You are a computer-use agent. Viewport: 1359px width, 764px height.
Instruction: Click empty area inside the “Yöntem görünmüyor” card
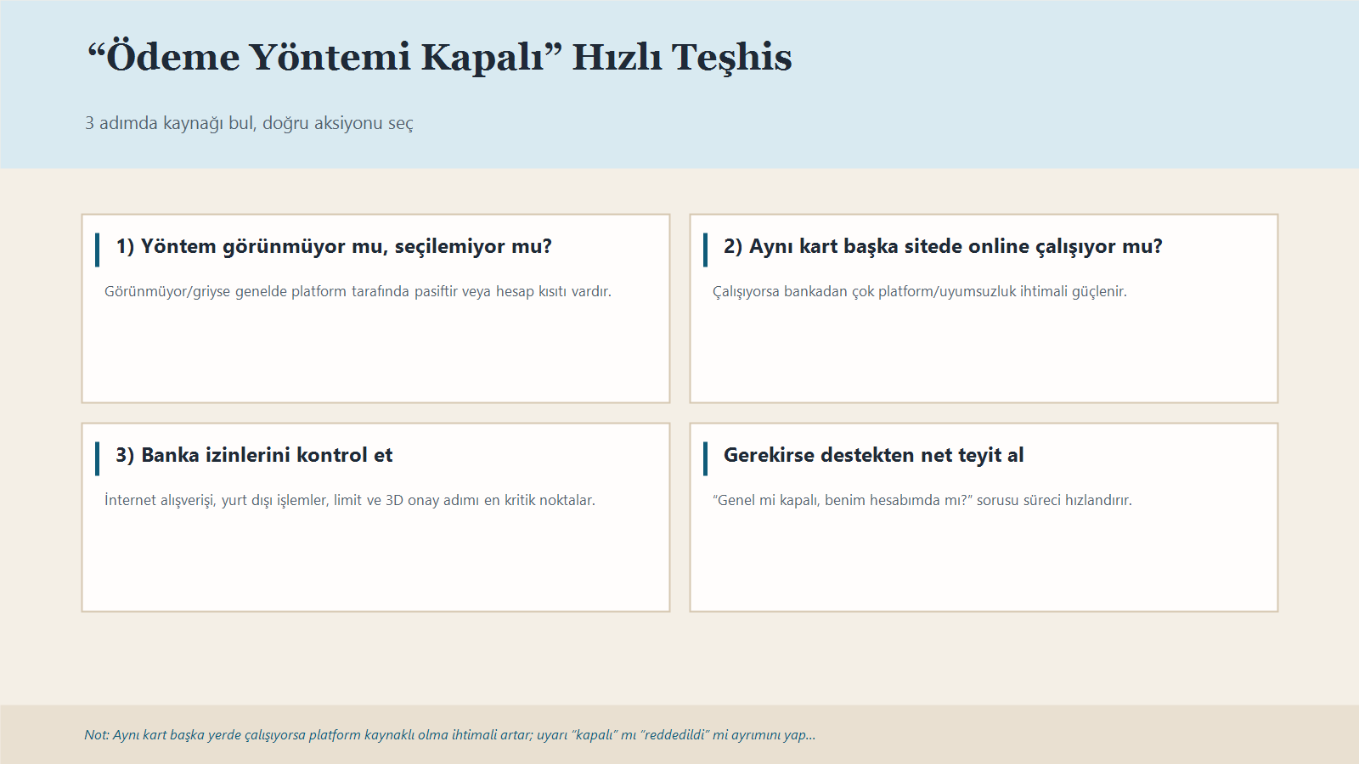coord(375,357)
